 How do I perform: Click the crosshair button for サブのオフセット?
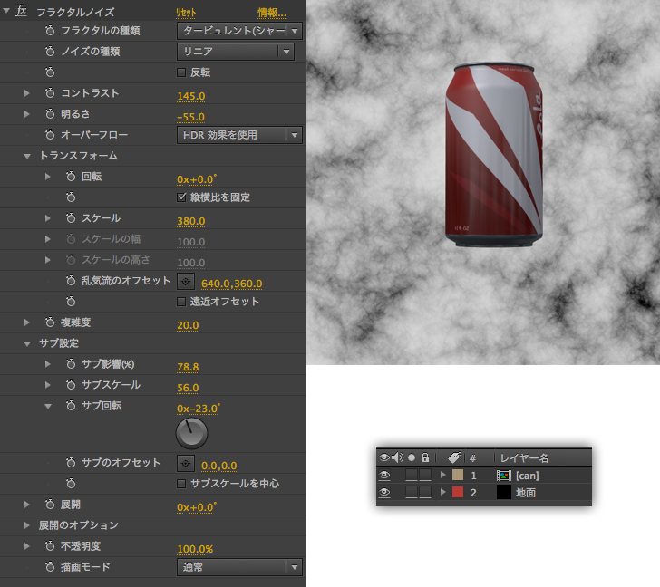coord(186,463)
